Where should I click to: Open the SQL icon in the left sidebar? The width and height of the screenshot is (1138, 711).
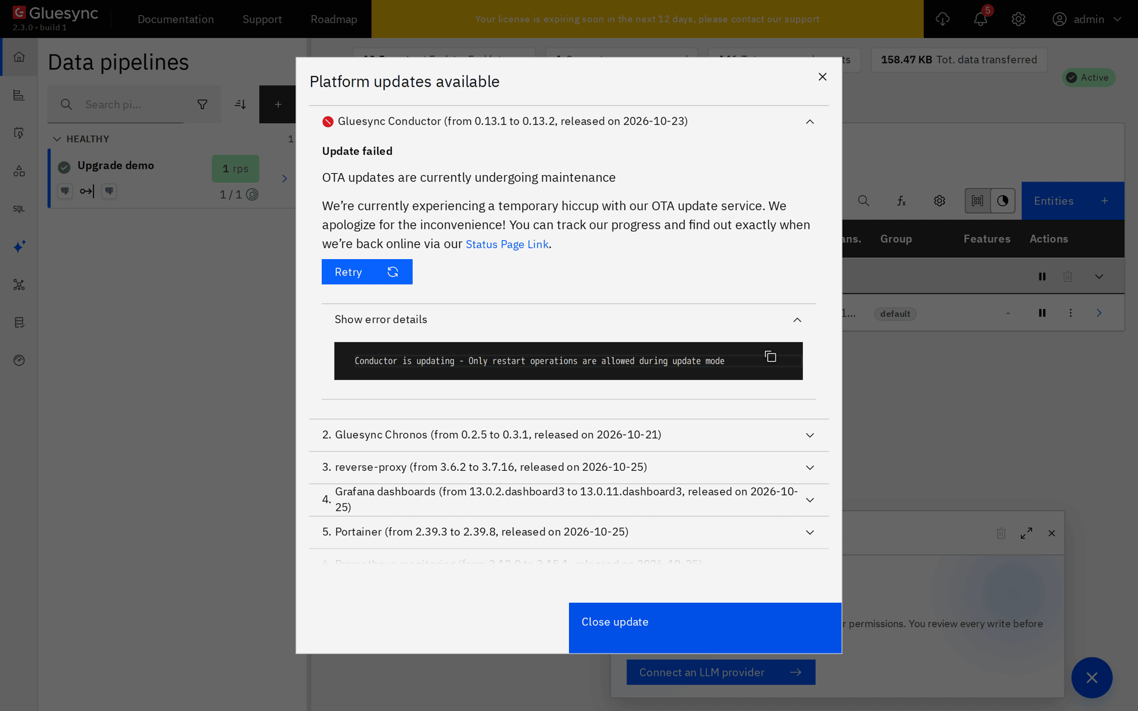point(19,209)
